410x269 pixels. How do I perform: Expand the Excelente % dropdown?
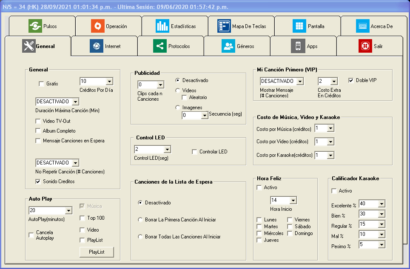382,204
